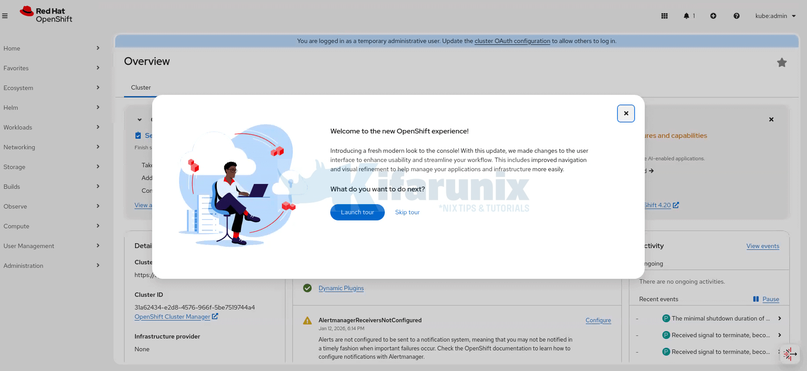Click 'There are no ongoing activities.' text
807x371 pixels.
682,281
